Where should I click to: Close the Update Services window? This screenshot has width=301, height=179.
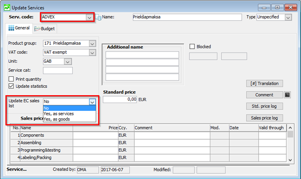[291, 8]
